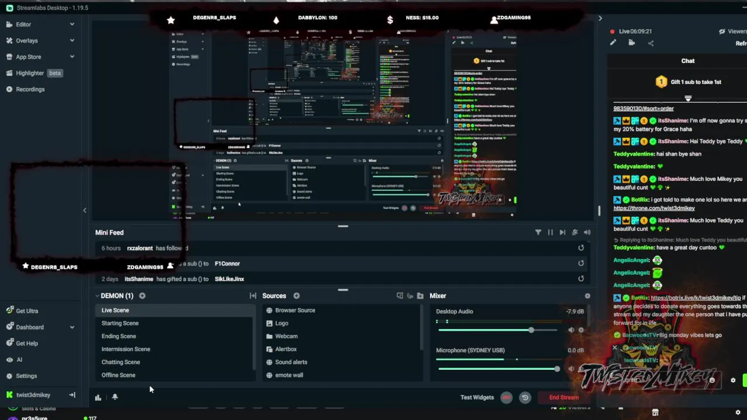This screenshot has width=747, height=420.
Task: Click the End Stream button
Action: pyautogui.click(x=564, y=397)
